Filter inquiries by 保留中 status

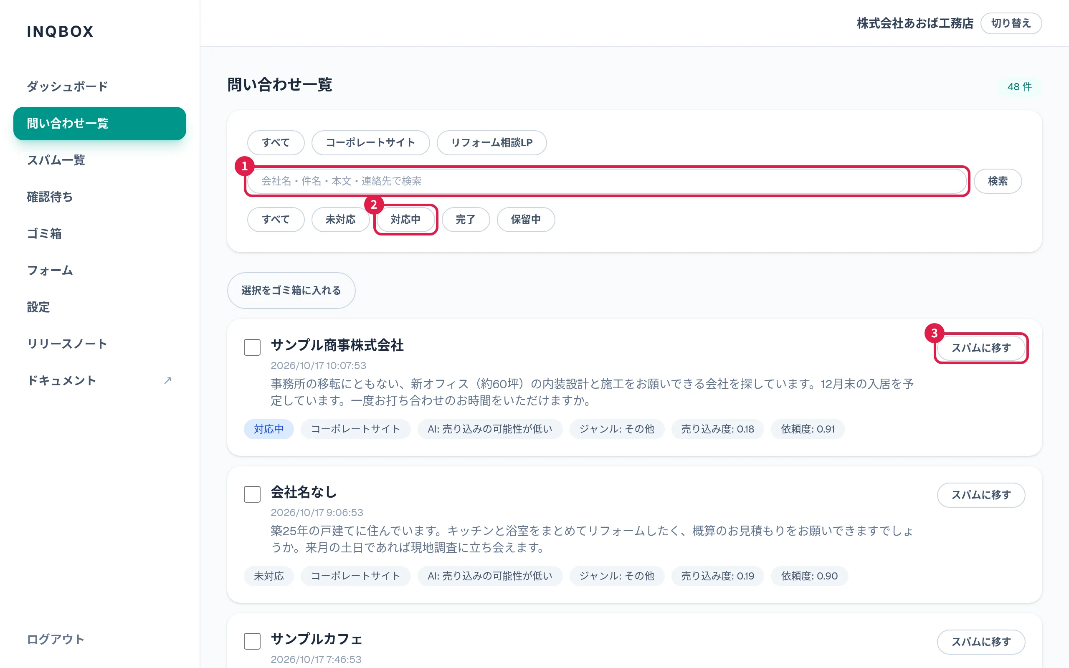coord(526,220)
